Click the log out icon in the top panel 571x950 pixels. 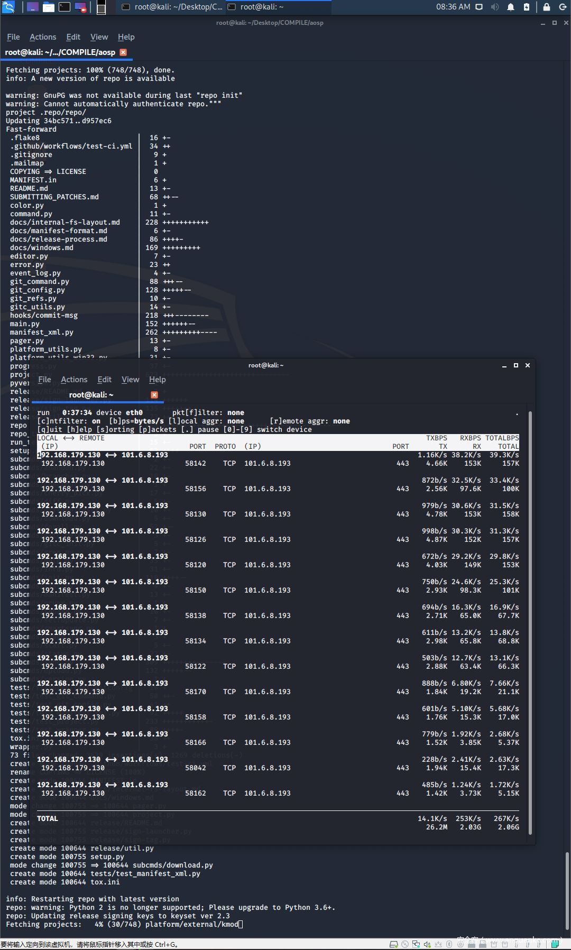(563, 7)
